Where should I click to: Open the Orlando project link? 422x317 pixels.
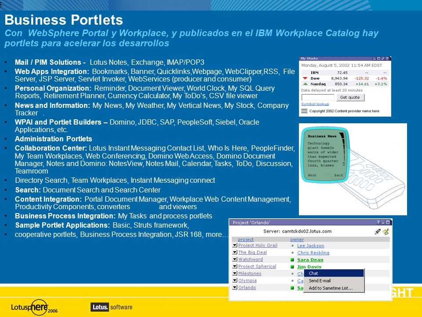pyautogui.click(x=247, y=288)
